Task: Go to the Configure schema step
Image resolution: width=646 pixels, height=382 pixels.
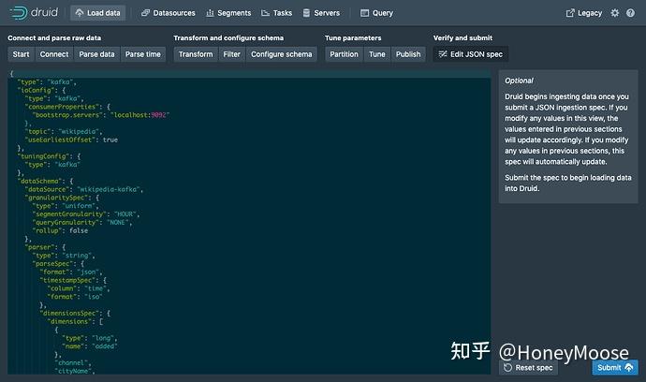Action: (x=282, y=54)
